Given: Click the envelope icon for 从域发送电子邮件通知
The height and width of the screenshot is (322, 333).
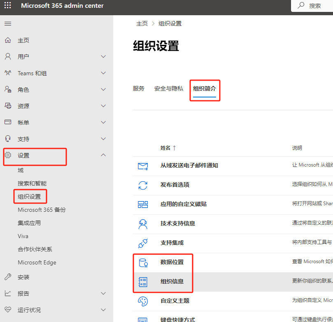Looking at the screenshot, I should (x=143, y=166).
